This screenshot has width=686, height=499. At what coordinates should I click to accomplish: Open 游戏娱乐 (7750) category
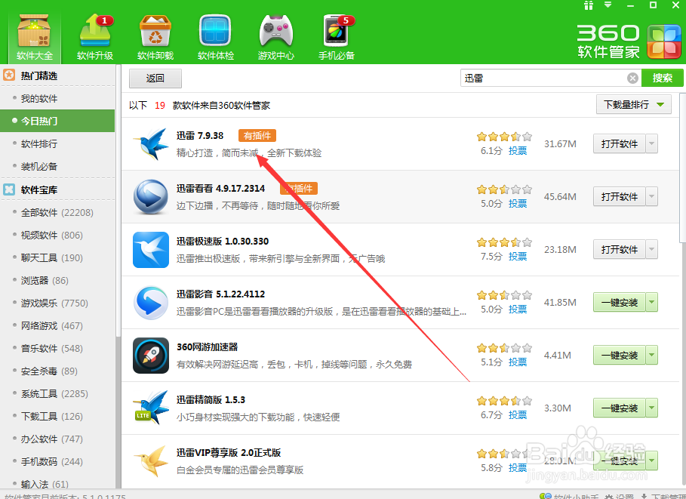pos(57,303)
